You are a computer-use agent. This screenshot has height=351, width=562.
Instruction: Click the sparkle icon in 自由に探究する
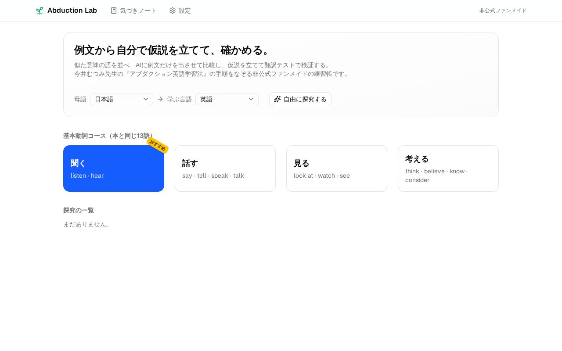click(x=277, y=99)
